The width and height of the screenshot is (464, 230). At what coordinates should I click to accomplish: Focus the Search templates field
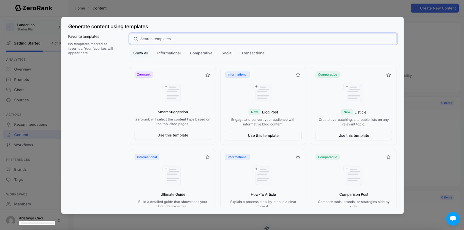(x=263, y=39)
